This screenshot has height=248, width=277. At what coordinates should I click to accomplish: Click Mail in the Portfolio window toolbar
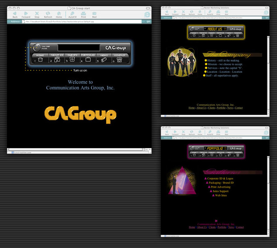(x=226, y=133)
